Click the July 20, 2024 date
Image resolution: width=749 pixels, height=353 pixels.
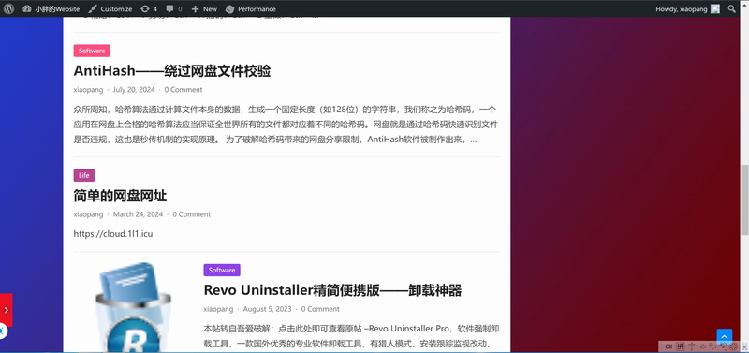pos(134,89)
